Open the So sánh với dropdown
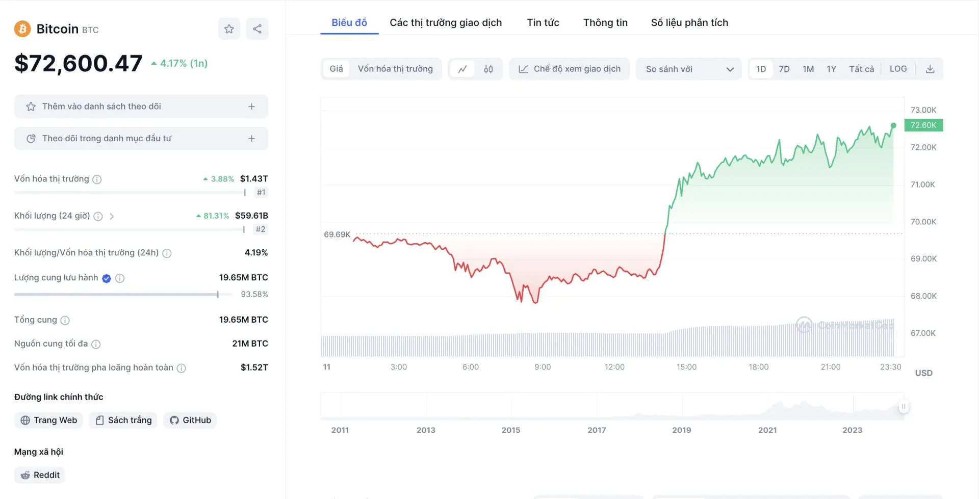979x499 pixels. [688, 69]
